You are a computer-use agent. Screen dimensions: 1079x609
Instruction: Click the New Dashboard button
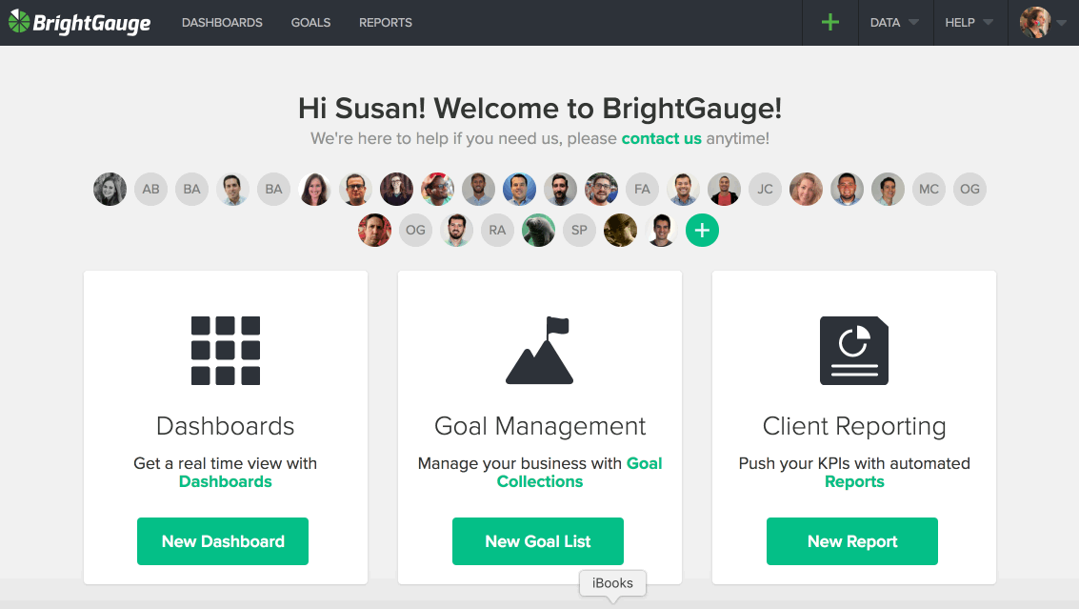click(x=223, y=541)
